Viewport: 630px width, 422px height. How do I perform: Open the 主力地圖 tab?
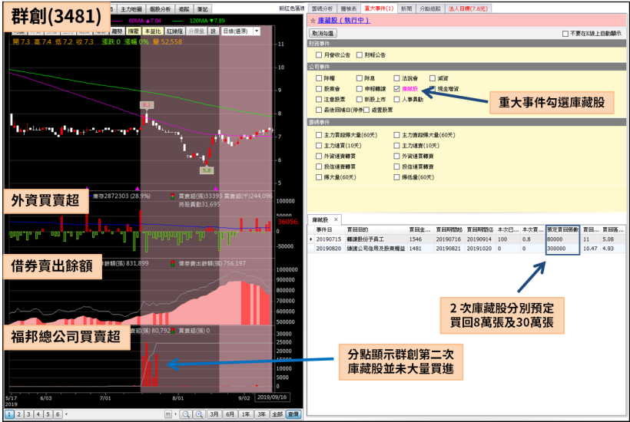[131, 9]
